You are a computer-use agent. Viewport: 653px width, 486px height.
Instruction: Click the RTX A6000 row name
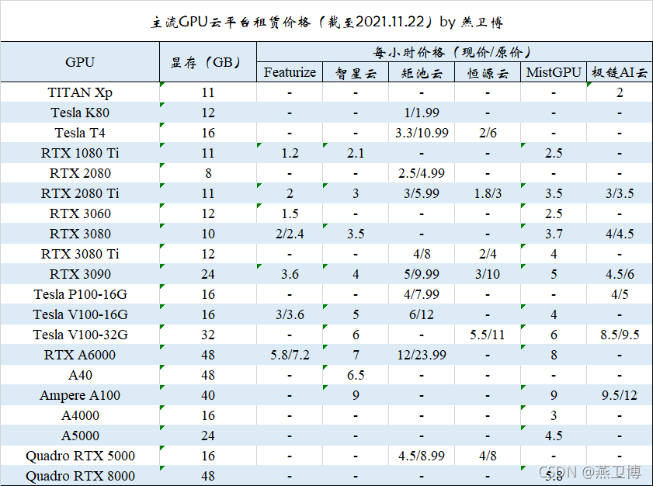pyautogui.click(x=79, y=355)
